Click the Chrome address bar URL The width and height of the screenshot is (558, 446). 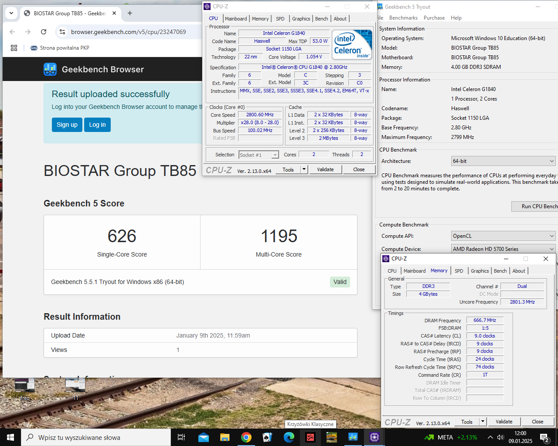pos(129,32)
